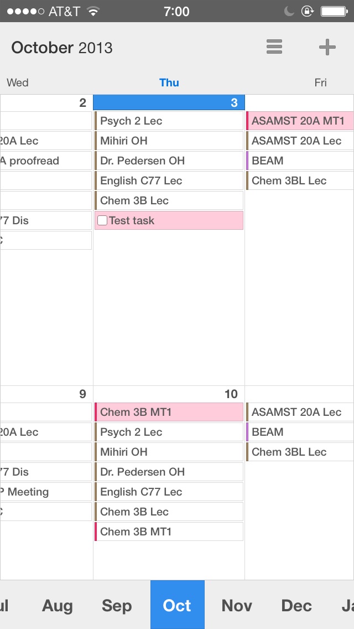Select the highlighted day 3 header
Screen dimensions: 354x629
169,102
